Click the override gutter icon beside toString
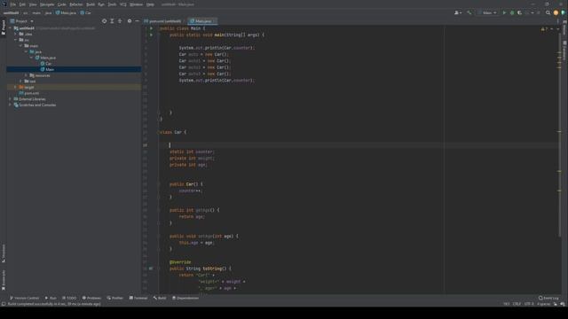568x319 pixels. [151, 268]
